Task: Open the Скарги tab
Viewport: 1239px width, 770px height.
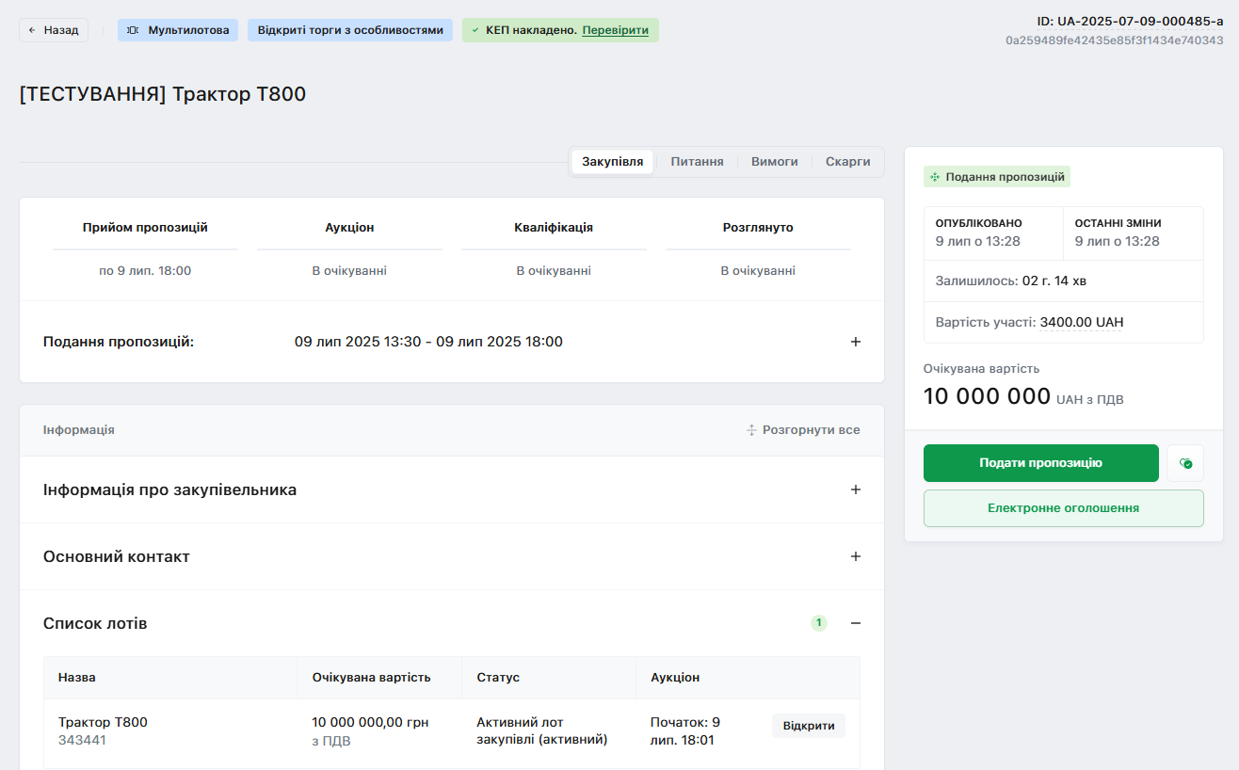Action: tap(847, 162)
